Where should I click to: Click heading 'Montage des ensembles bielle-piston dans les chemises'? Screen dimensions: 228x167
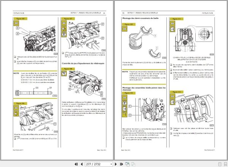[144, 89]
